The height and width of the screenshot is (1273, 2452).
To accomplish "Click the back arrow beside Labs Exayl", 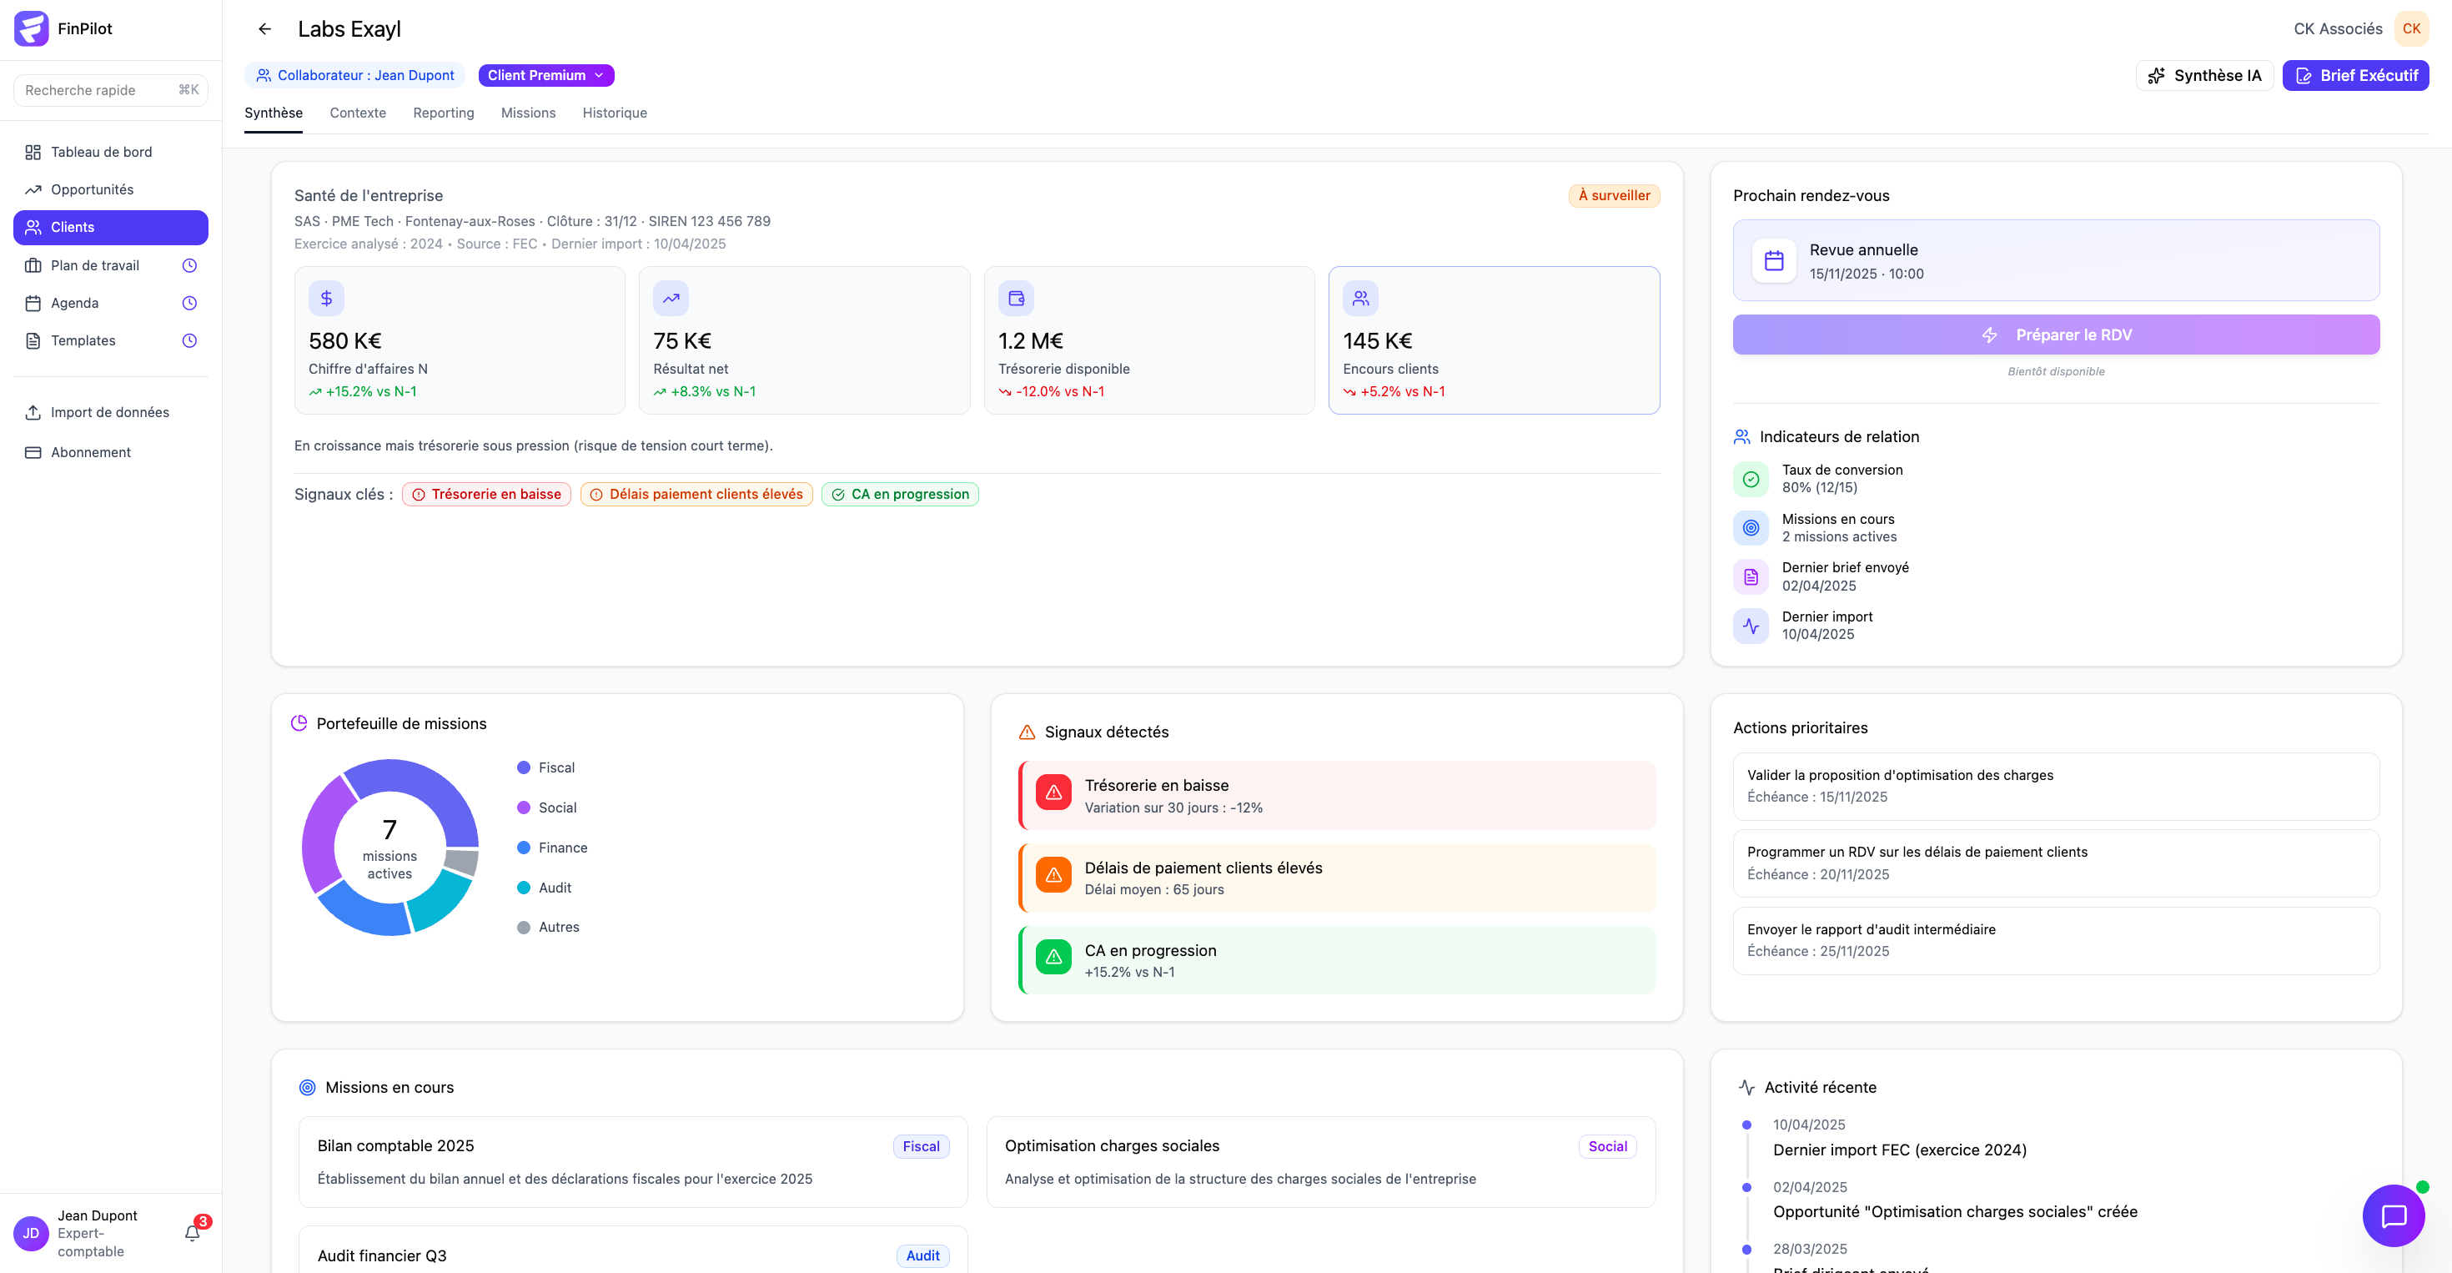I will (x=264, y=28).
